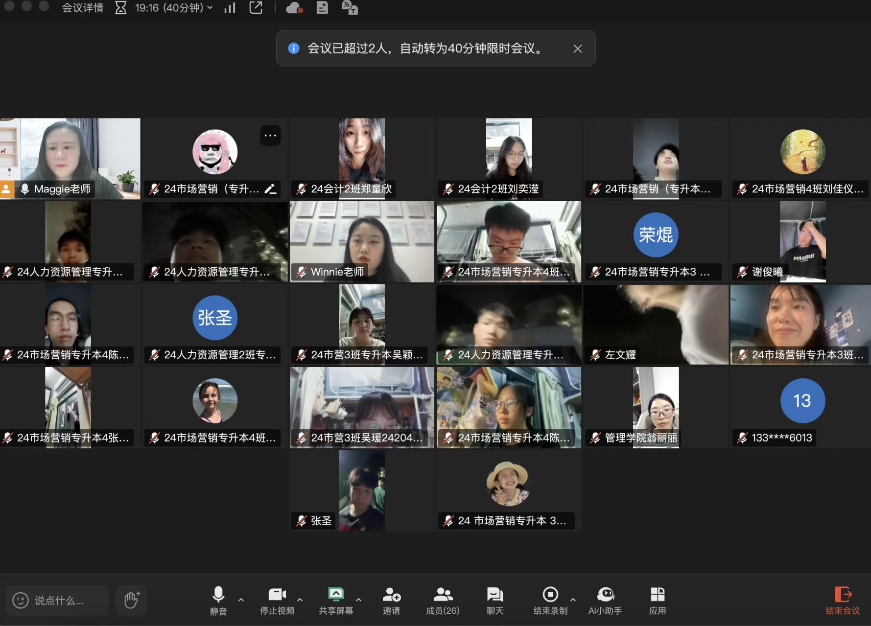This screenshot has width=871, height=626.
Task: Click the 荣焜 avatar circle
Action: coord(656,235)
